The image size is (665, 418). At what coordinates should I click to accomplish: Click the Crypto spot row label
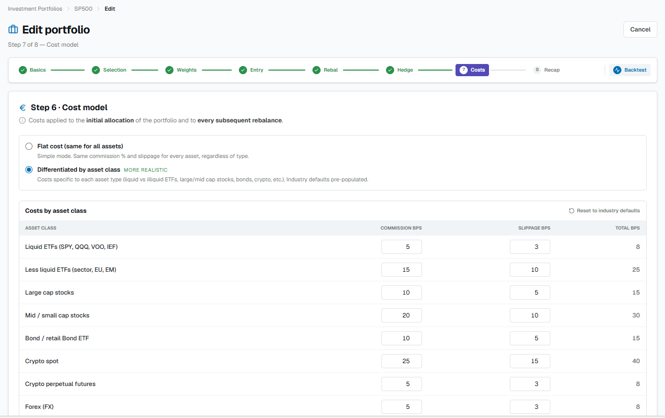click(42, 361)
